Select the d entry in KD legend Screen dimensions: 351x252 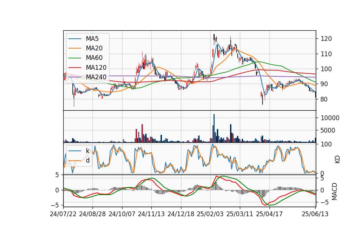coord(88,160)
